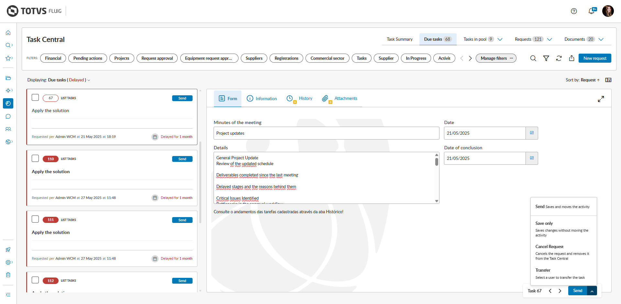Screen dimensions: 621x304
Task: Select the checkbox for task 67
Action: tap(35, 98)
